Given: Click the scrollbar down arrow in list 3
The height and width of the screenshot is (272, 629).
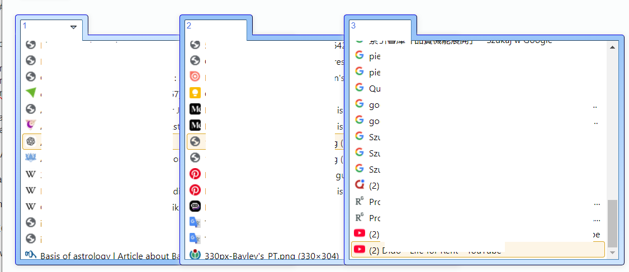Looking at the screenshot, I should click(x=612, y=253).
